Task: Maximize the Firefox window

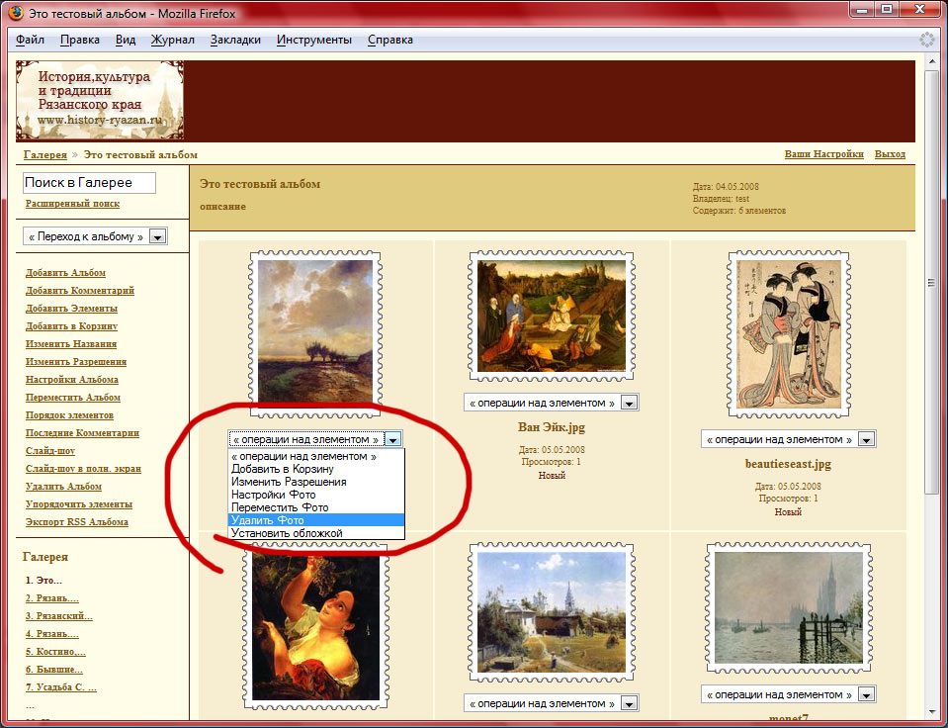Action: [x=887, y=9]
